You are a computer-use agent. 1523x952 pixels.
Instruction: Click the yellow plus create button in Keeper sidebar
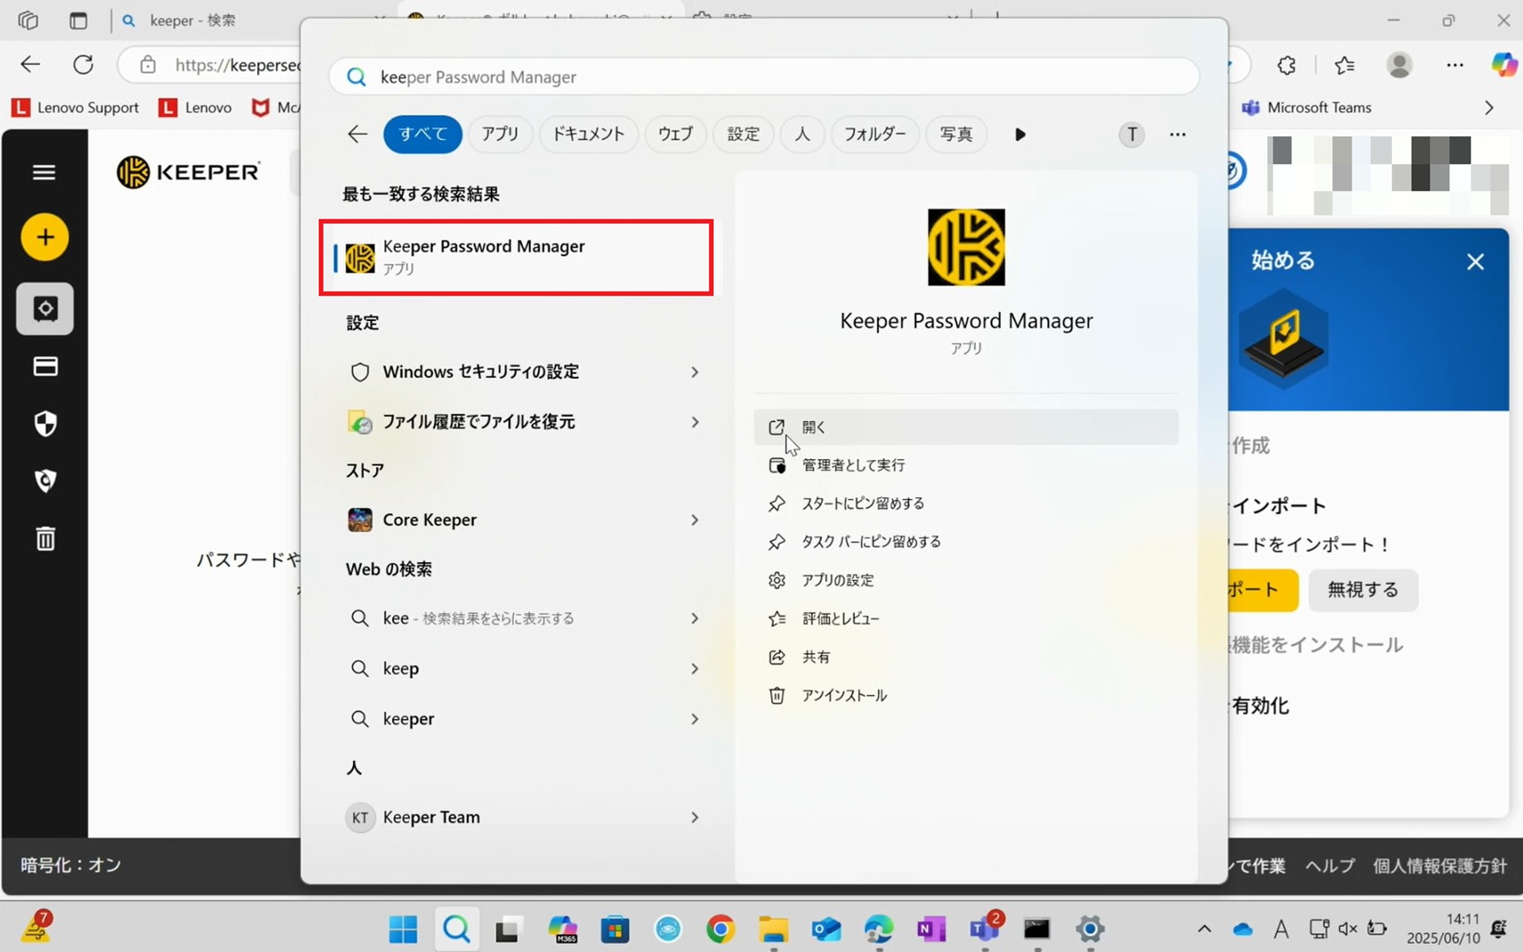click(45, 237)
